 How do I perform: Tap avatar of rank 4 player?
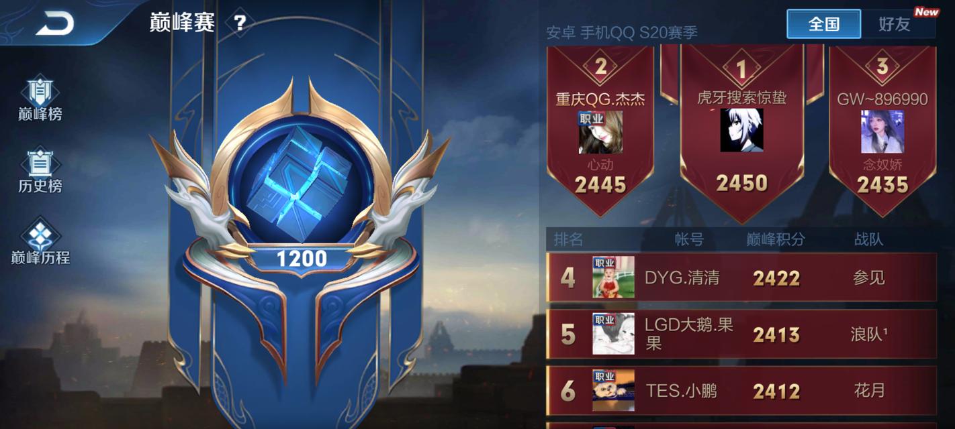click(x=613, y=277)
